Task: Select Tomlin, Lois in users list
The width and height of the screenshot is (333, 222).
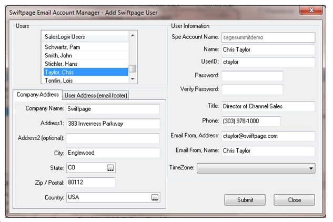Action: (x=86, y=80)
